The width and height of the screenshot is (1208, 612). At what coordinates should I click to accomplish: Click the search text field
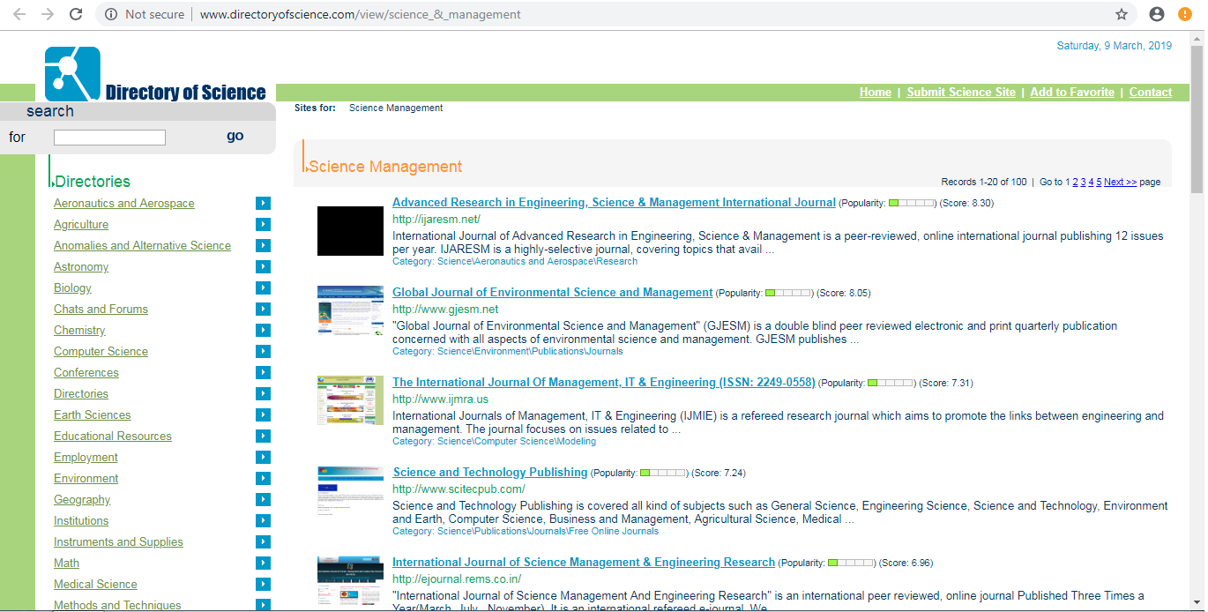tap(109, 138)
